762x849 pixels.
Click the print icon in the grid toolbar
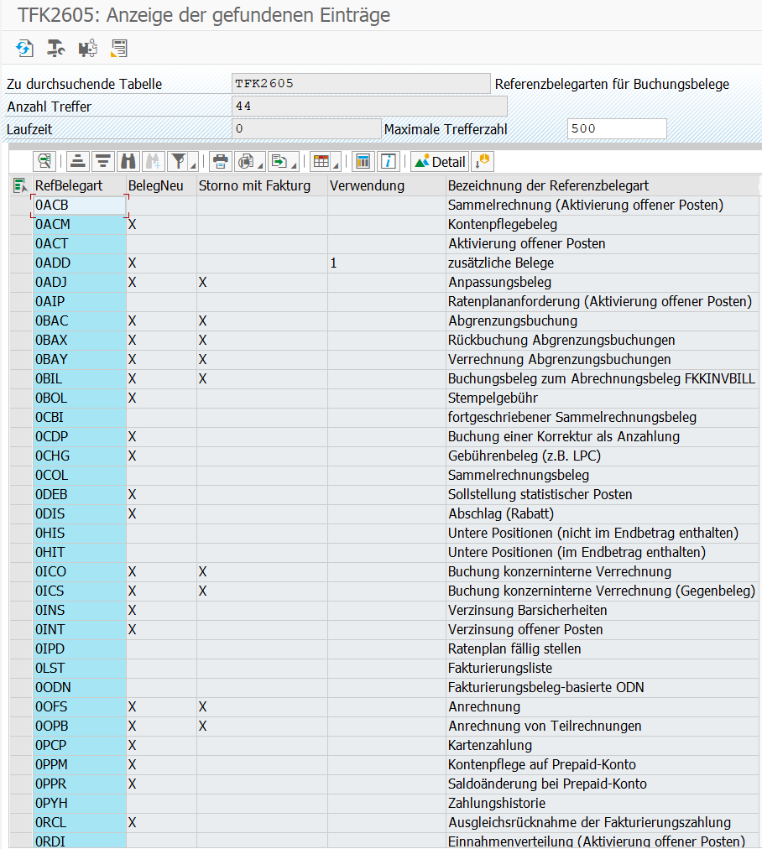[220, 162]
